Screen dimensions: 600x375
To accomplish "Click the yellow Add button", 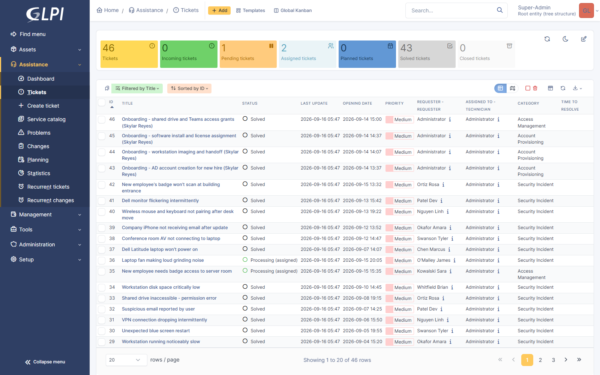I will (x=219, y=10).
